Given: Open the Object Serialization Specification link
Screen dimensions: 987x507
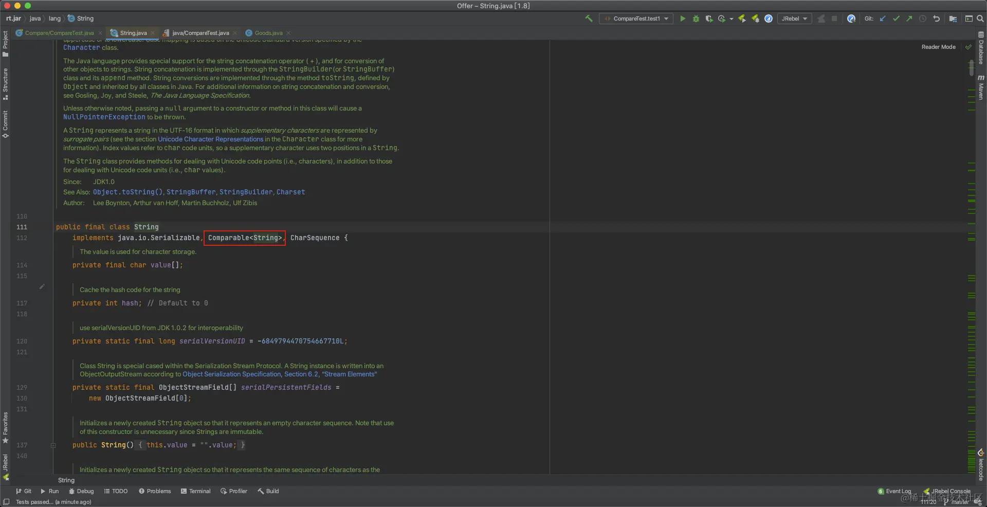Looking at the screenshot, I should [x=280, y=374].
